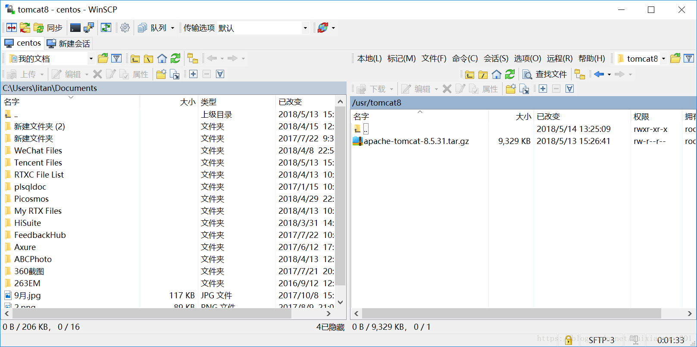Image resolution: width=697 pixels, height=347 pixels.
Task: Go to local home directory icon
Action: pos(162,58)
